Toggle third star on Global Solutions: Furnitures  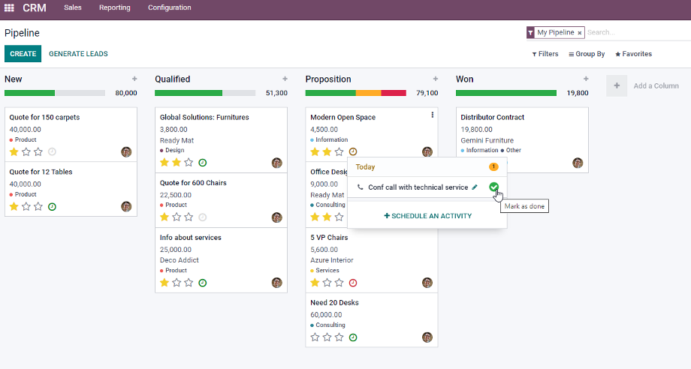pyautogui.click(x=189, y=163)
